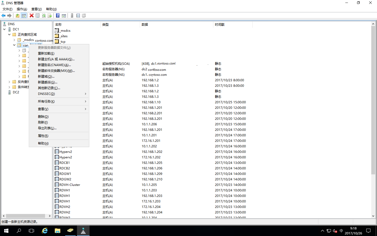The width and height of the screenshot is (377, 236).
Task: Sort by the 数据 column header
Action: (176, 25)
